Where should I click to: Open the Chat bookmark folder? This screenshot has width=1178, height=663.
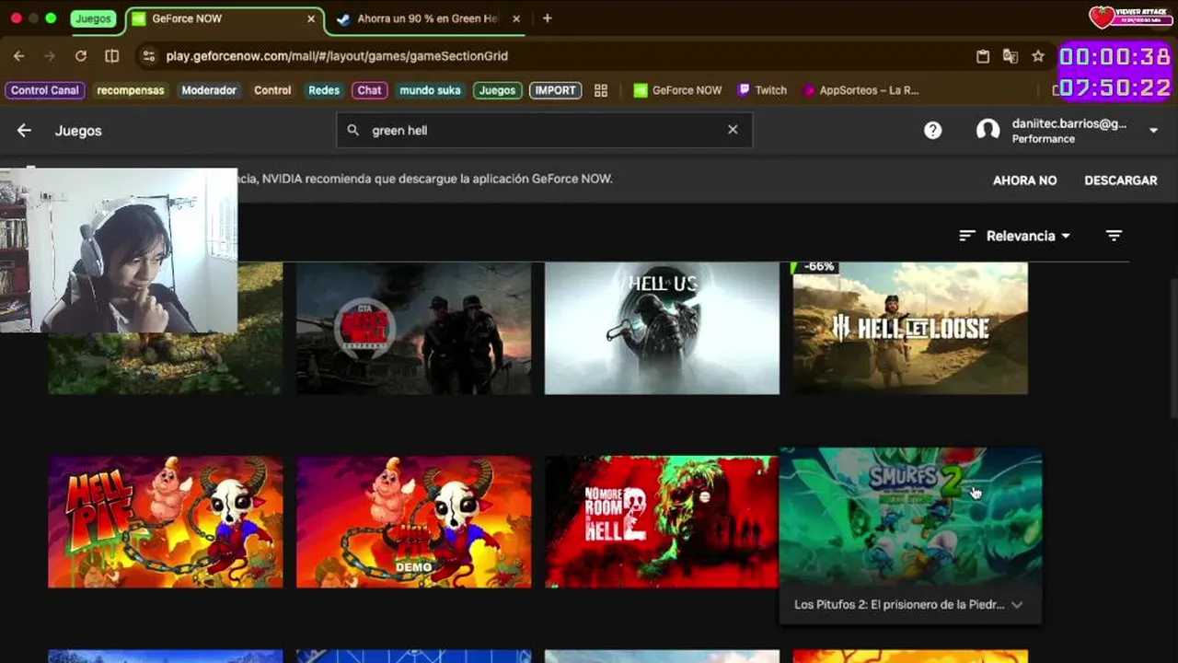coord(369,90)
